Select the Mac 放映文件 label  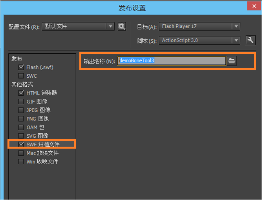42,153
